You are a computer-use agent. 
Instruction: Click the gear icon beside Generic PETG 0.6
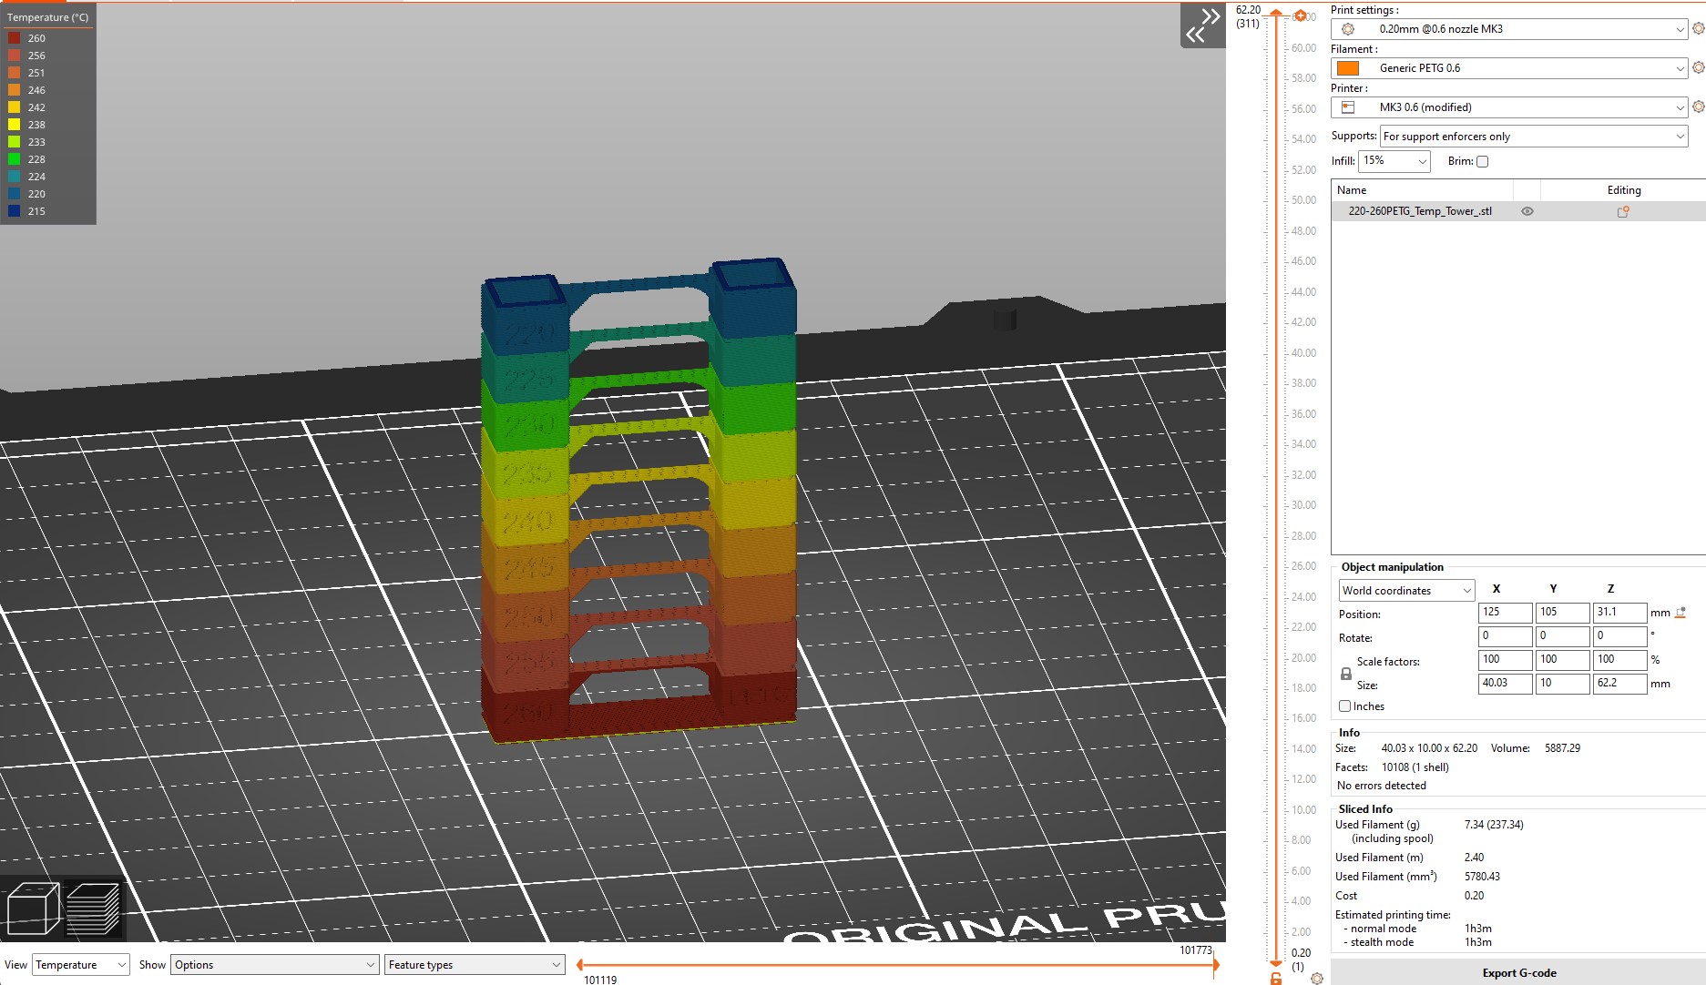1698,67
